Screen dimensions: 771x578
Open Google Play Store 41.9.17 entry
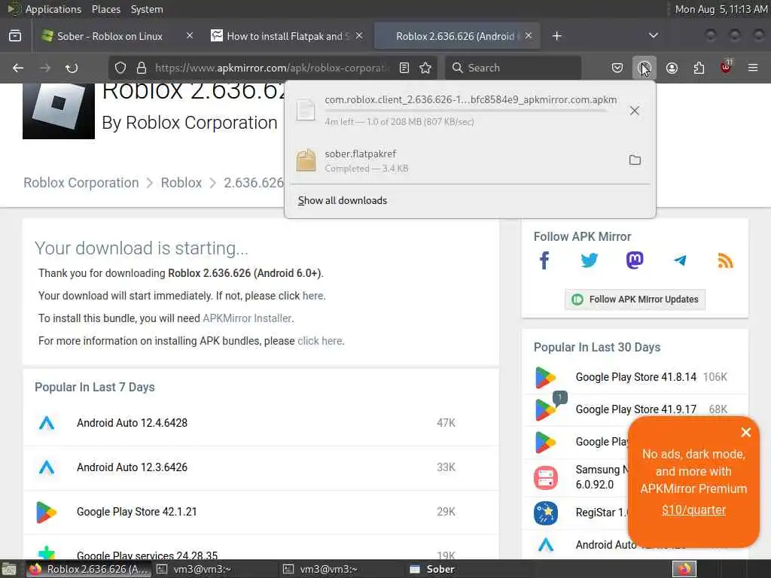coord(635,409)
